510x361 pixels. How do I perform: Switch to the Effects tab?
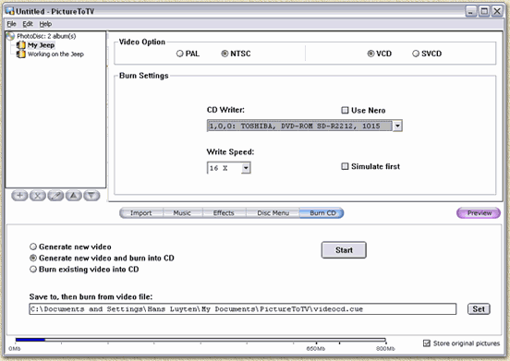pyautogui.click(x=224, y=213)
